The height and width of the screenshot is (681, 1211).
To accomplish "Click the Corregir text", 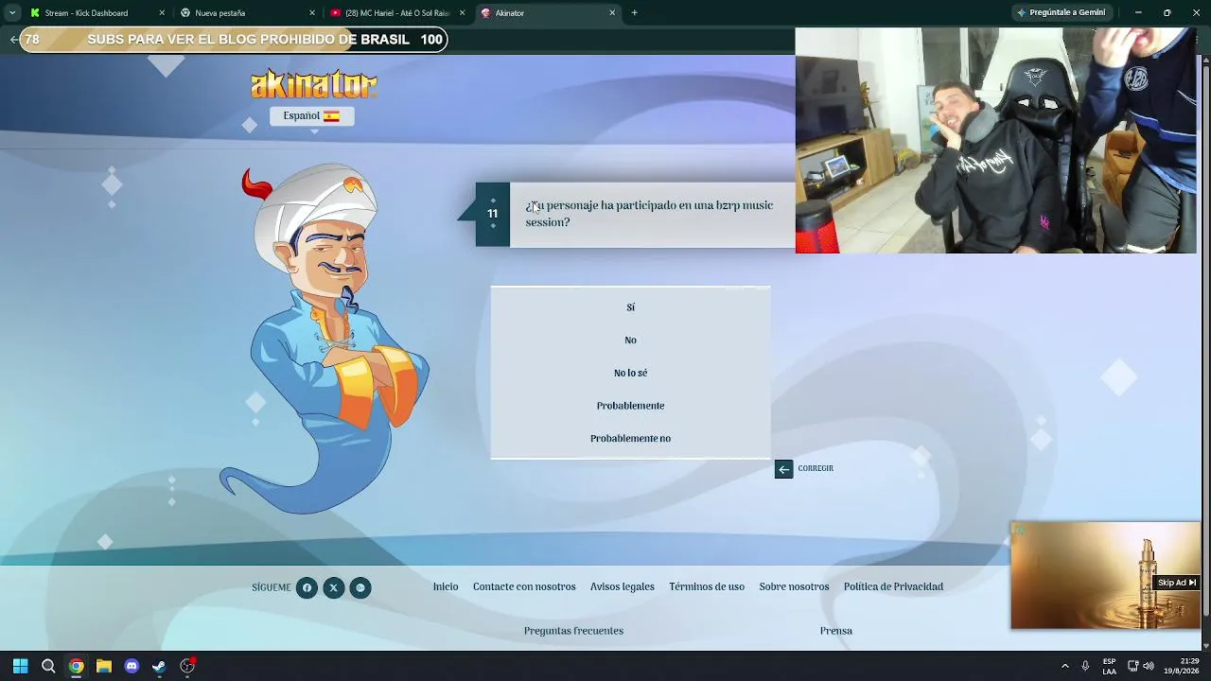I will [816, 469].
